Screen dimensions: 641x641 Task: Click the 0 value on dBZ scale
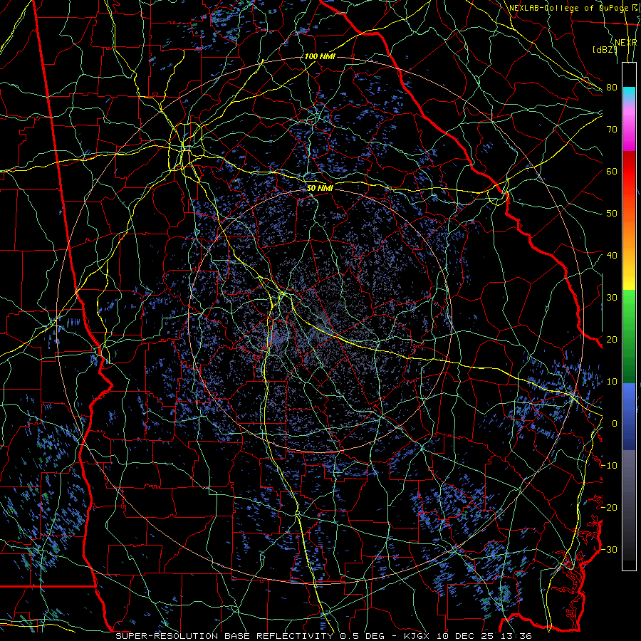pyautogui.click(x=615, y=424)
